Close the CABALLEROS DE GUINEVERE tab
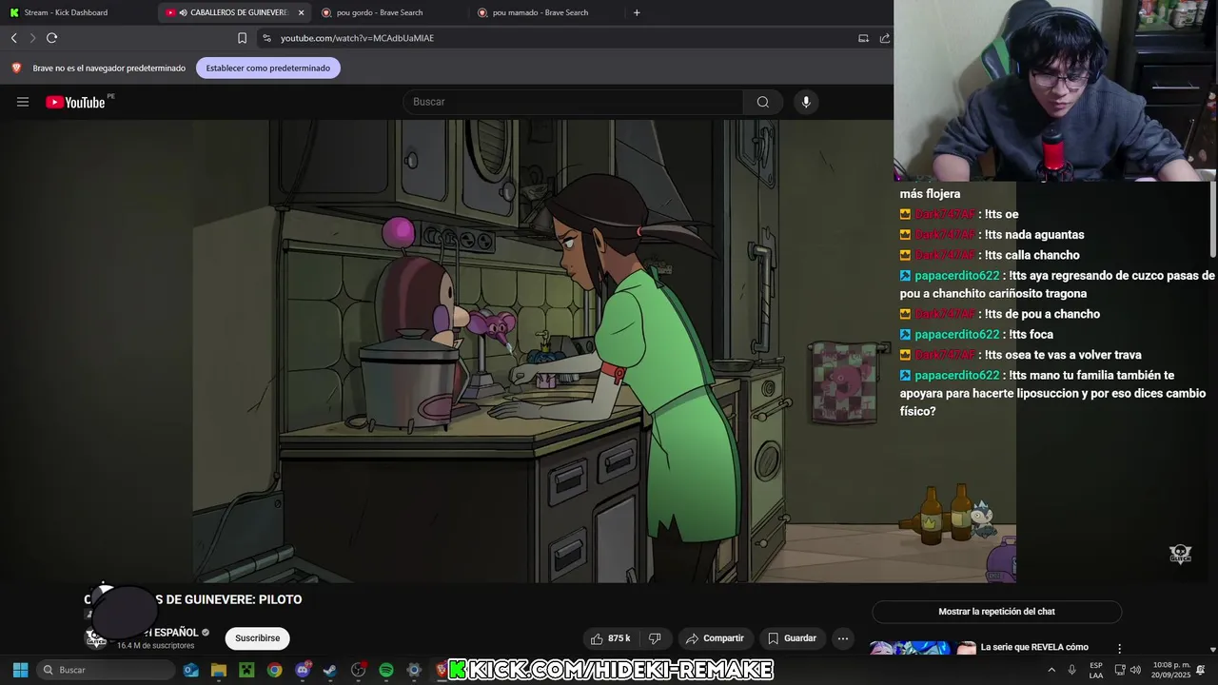The height and width of the screenshot is (685, 1218). (x=301, y=12)
